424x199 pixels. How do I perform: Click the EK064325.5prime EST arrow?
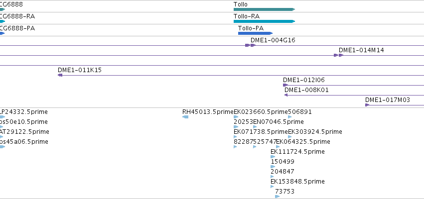pos(278,147)
